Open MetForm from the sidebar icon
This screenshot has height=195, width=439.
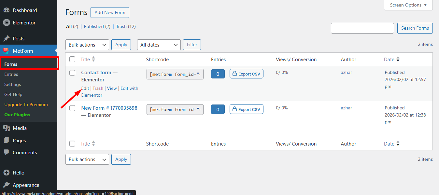7,51
